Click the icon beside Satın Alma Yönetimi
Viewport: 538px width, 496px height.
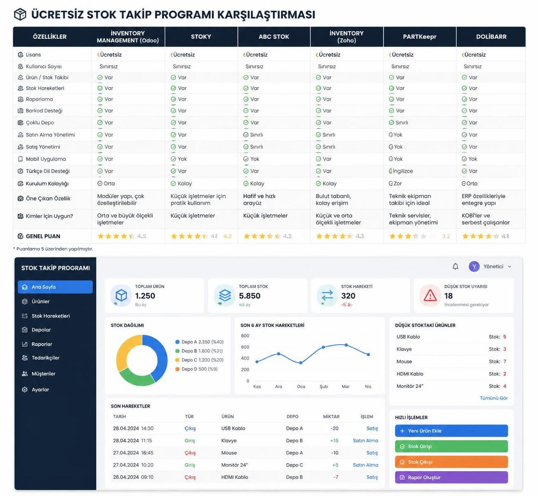tap(21, 135)
